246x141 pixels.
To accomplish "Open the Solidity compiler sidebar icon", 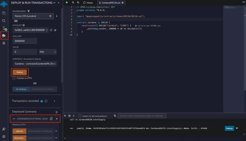I will 4,28.
